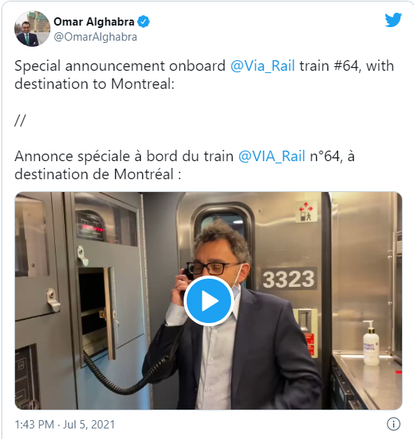This screenshot has width=414, height=439.
Task: Play the embedded train video
Action: tap(209, 301)
